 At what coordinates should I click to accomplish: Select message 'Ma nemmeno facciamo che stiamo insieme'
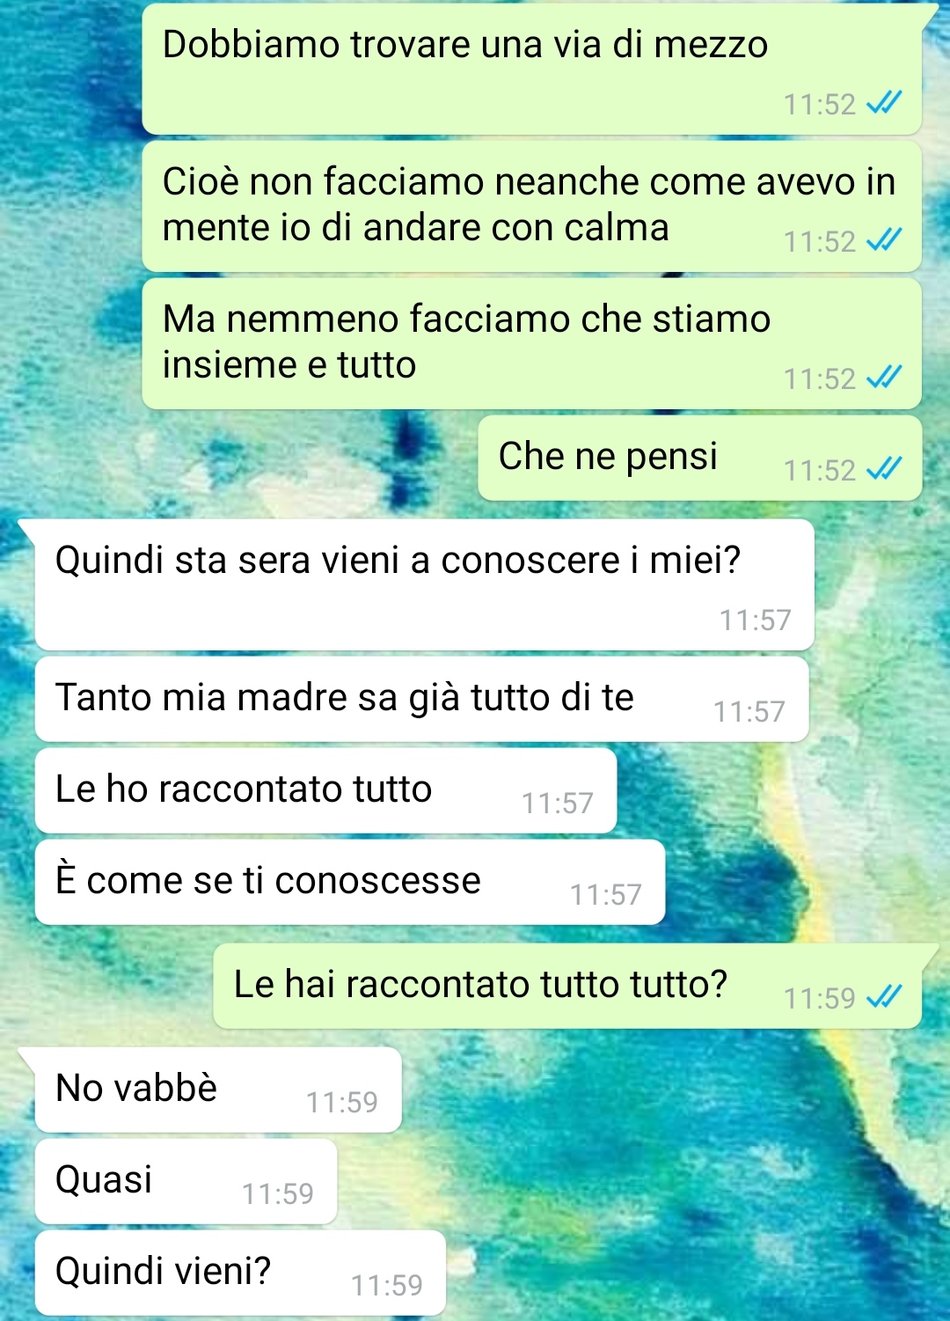point(531,344)
